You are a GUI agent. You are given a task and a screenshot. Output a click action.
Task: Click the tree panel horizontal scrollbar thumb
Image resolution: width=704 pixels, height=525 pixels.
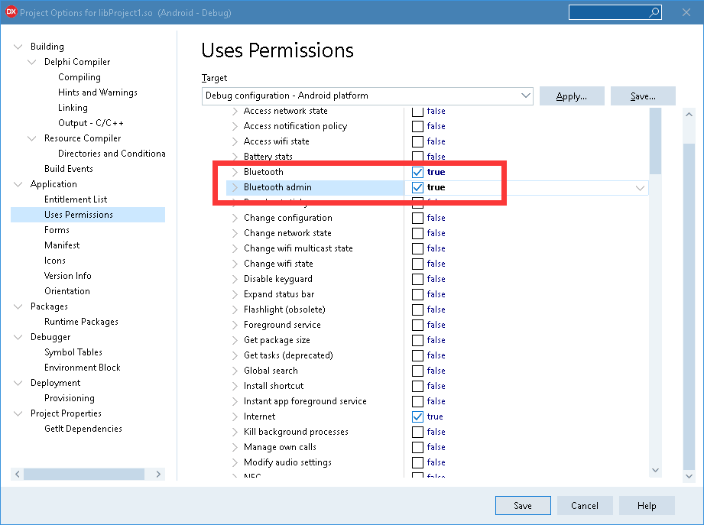tap(84, 474)
